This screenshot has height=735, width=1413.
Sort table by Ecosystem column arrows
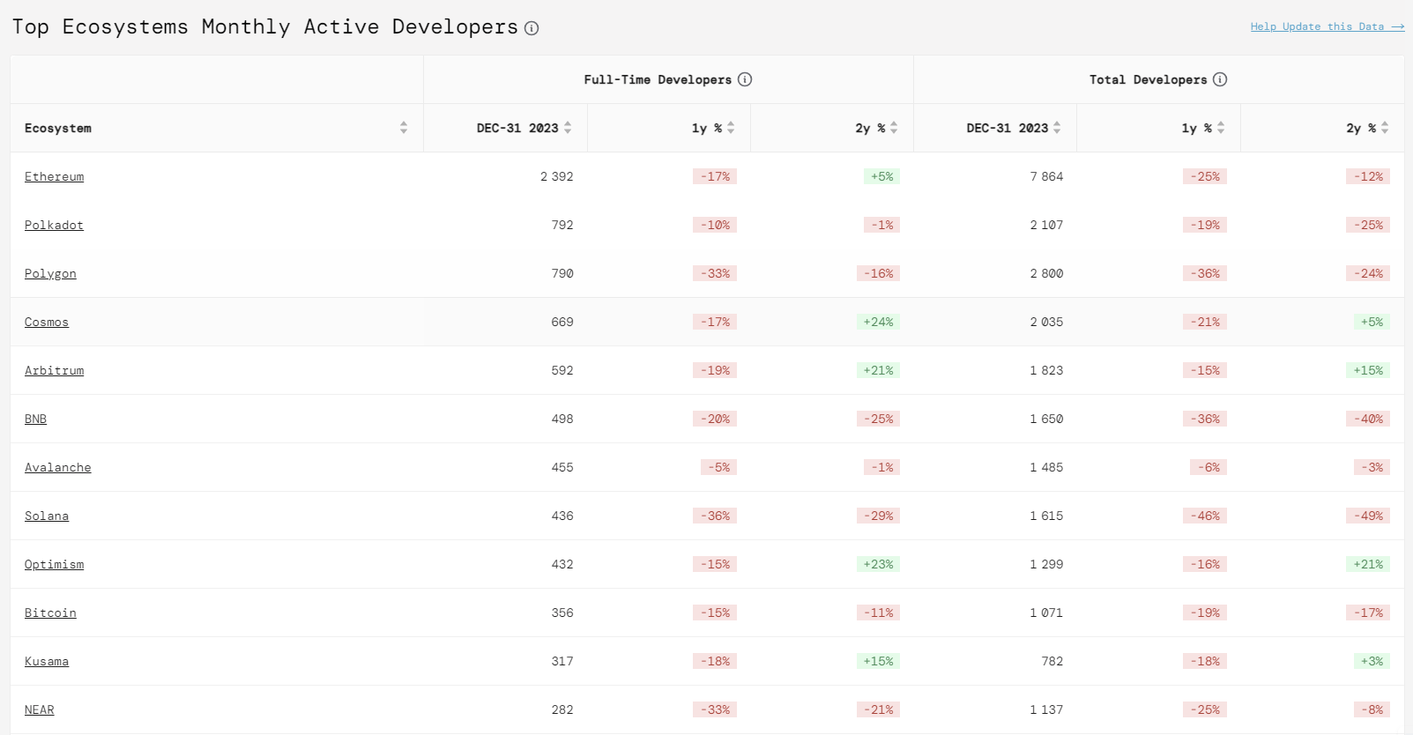coord(404,128)
